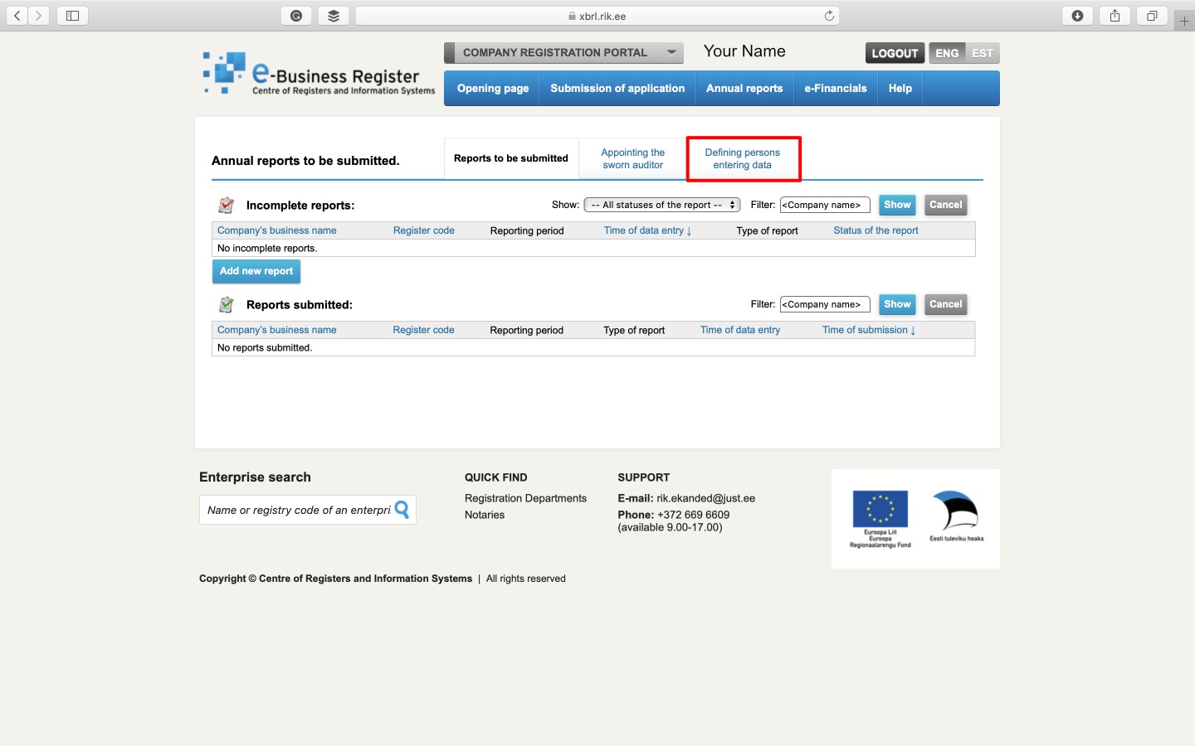
Task: Switch the language to EST
Action: pyautogui.click(x=983, y=52)
